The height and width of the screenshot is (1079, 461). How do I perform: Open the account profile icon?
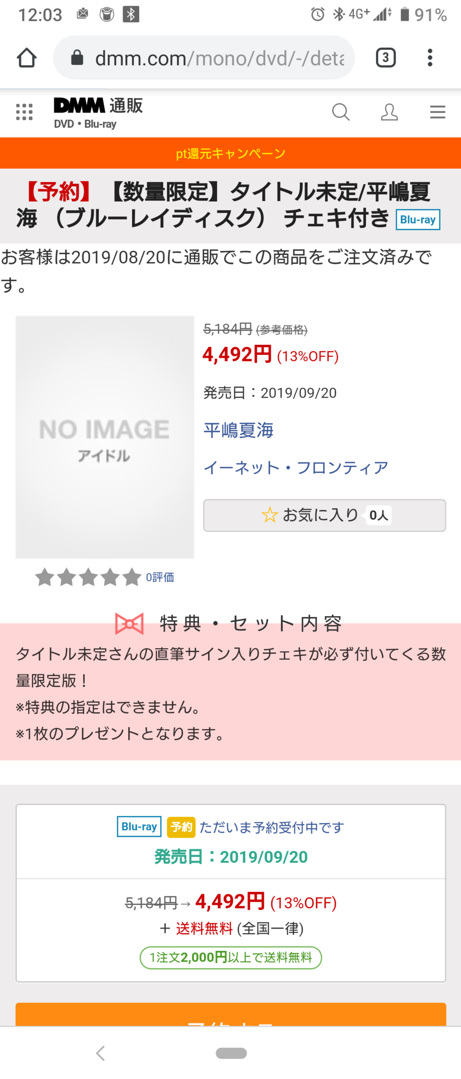(389, 112)
